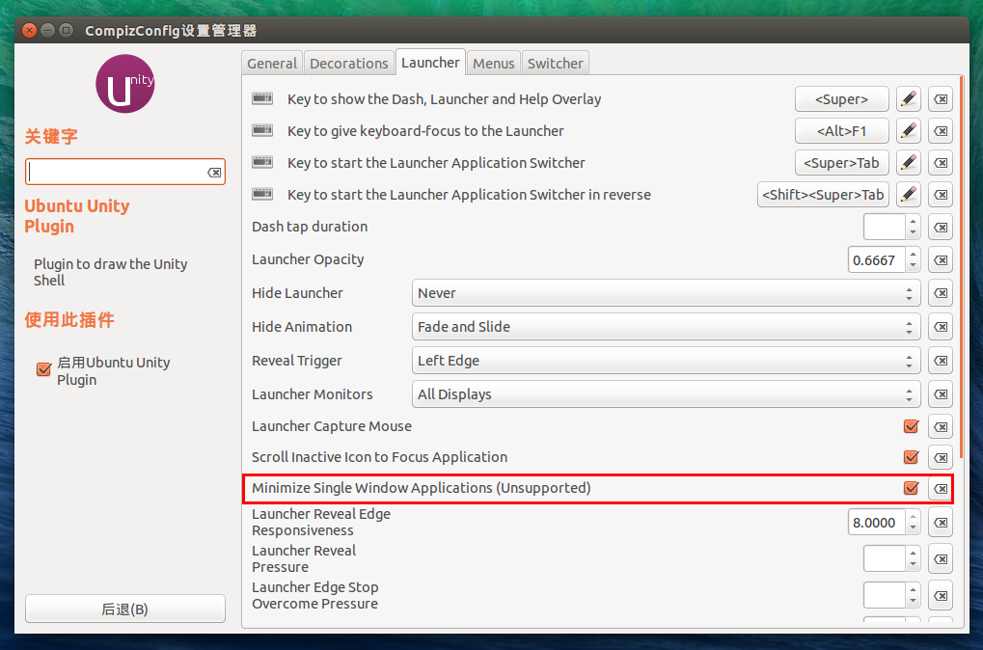Reset Dash tap duration to default
This screenshot has height=650, width=983.
point(941,227)
